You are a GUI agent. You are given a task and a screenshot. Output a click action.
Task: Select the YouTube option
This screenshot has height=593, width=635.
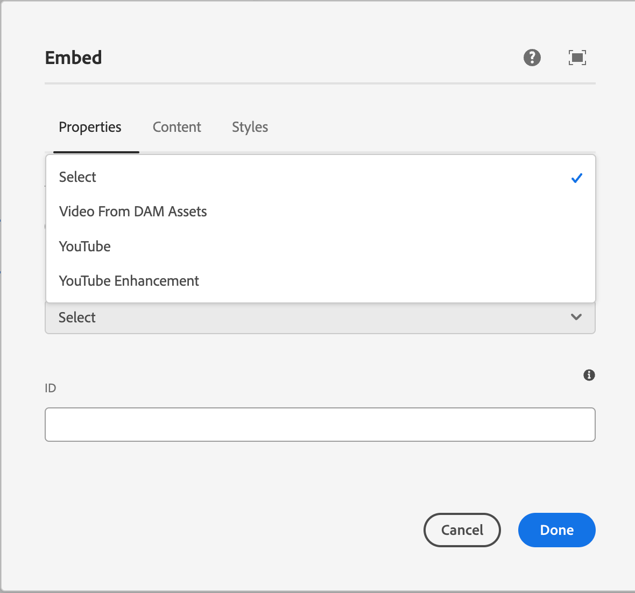coord(84,246)
